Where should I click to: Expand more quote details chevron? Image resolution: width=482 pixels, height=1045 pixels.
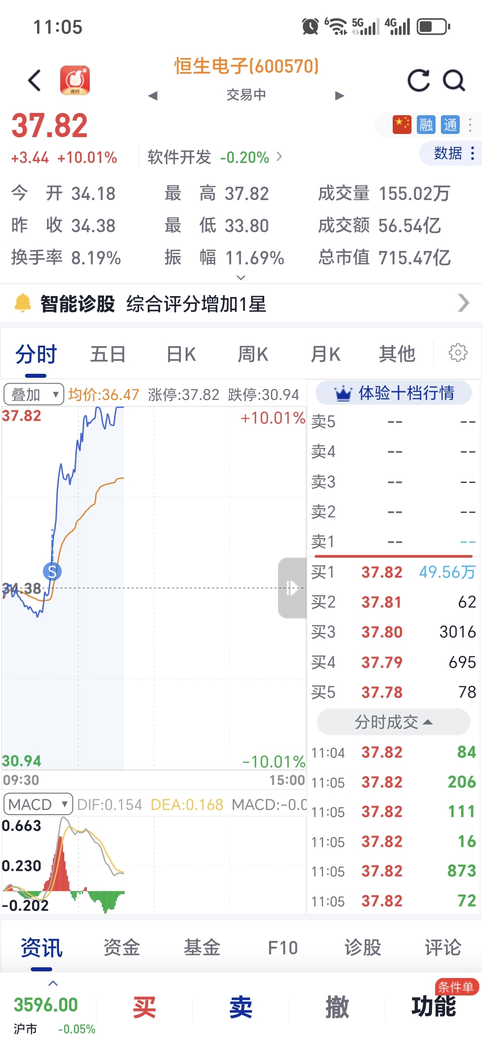241,278
